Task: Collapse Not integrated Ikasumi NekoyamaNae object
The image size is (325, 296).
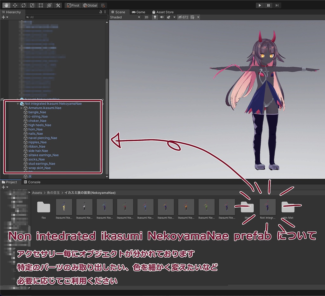Action: 18,104
